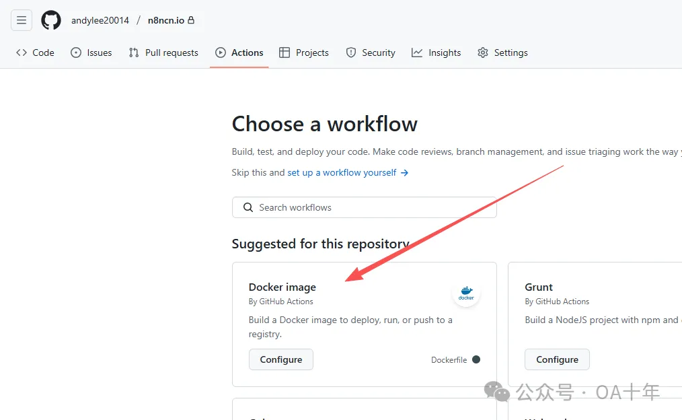Click the Dockerfile language color dot

click(476, 359)
